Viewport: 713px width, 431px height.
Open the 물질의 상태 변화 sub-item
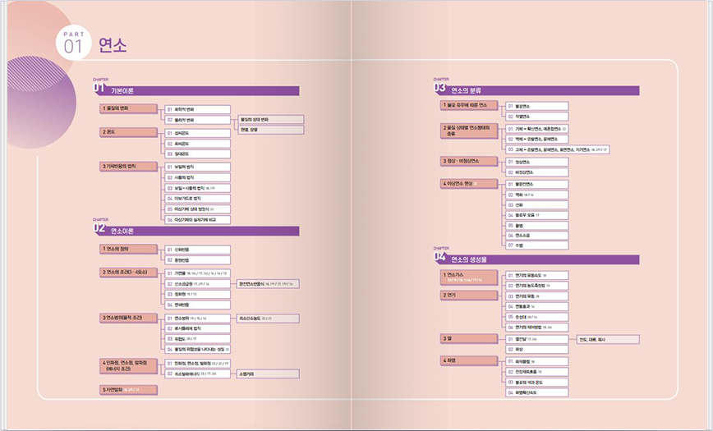pyautogui.click(x=270, y=119)
